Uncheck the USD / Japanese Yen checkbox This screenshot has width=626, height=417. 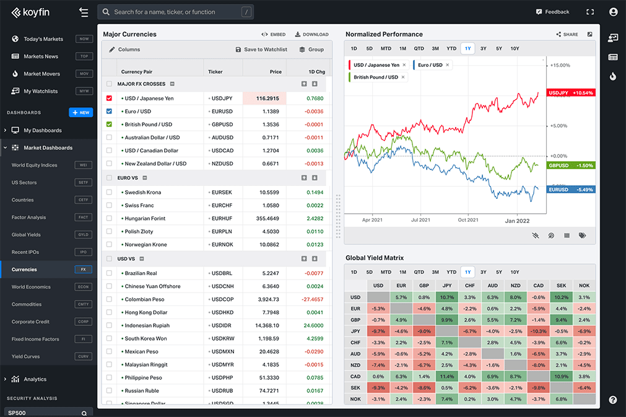point(110,98)
